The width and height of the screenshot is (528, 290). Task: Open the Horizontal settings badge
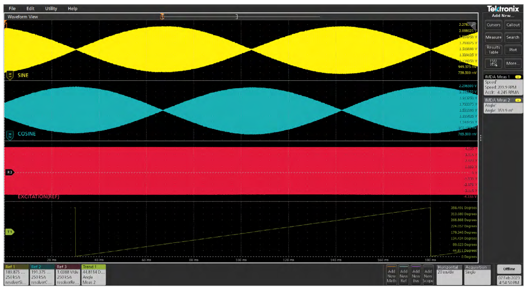click(448, 275)
